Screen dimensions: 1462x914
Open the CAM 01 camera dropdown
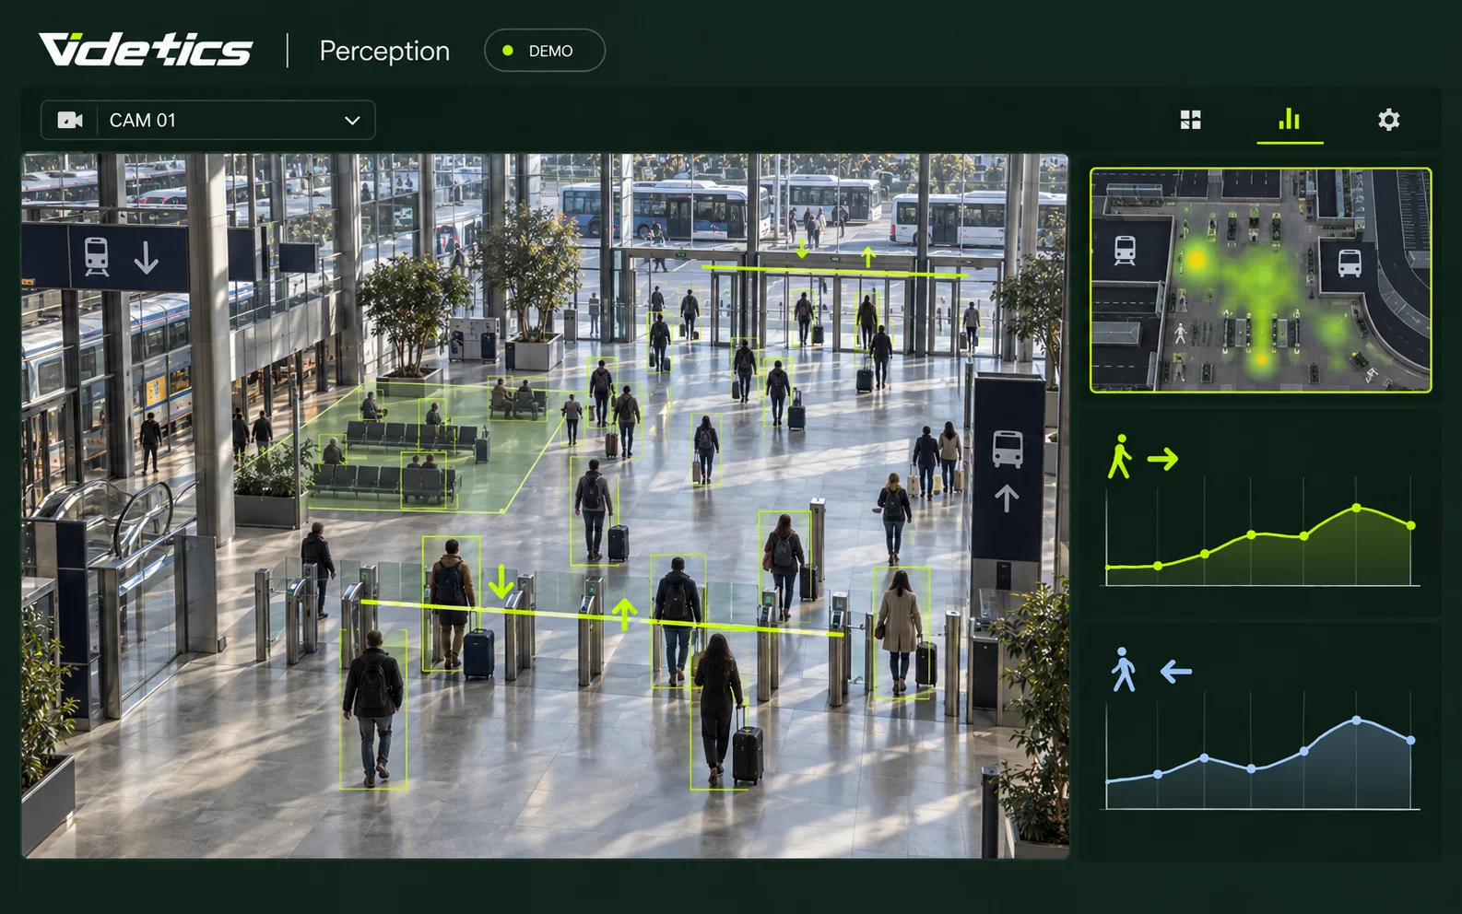[208, 120]
